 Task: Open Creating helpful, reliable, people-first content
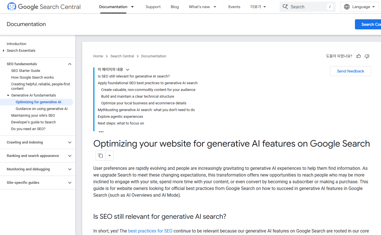(x=41, y=86)
